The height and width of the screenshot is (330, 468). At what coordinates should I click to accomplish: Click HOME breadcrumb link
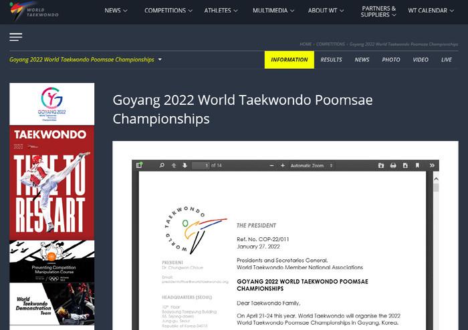click(306, 44)
